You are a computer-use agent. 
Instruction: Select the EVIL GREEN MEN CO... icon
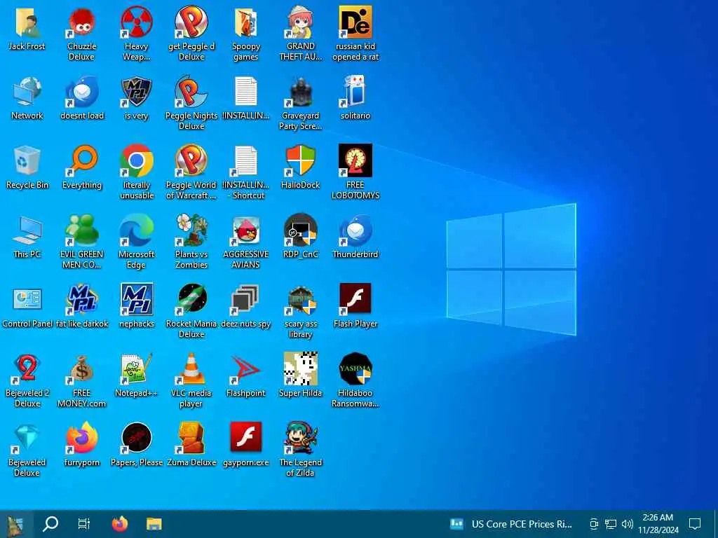(x=81, y=230)
